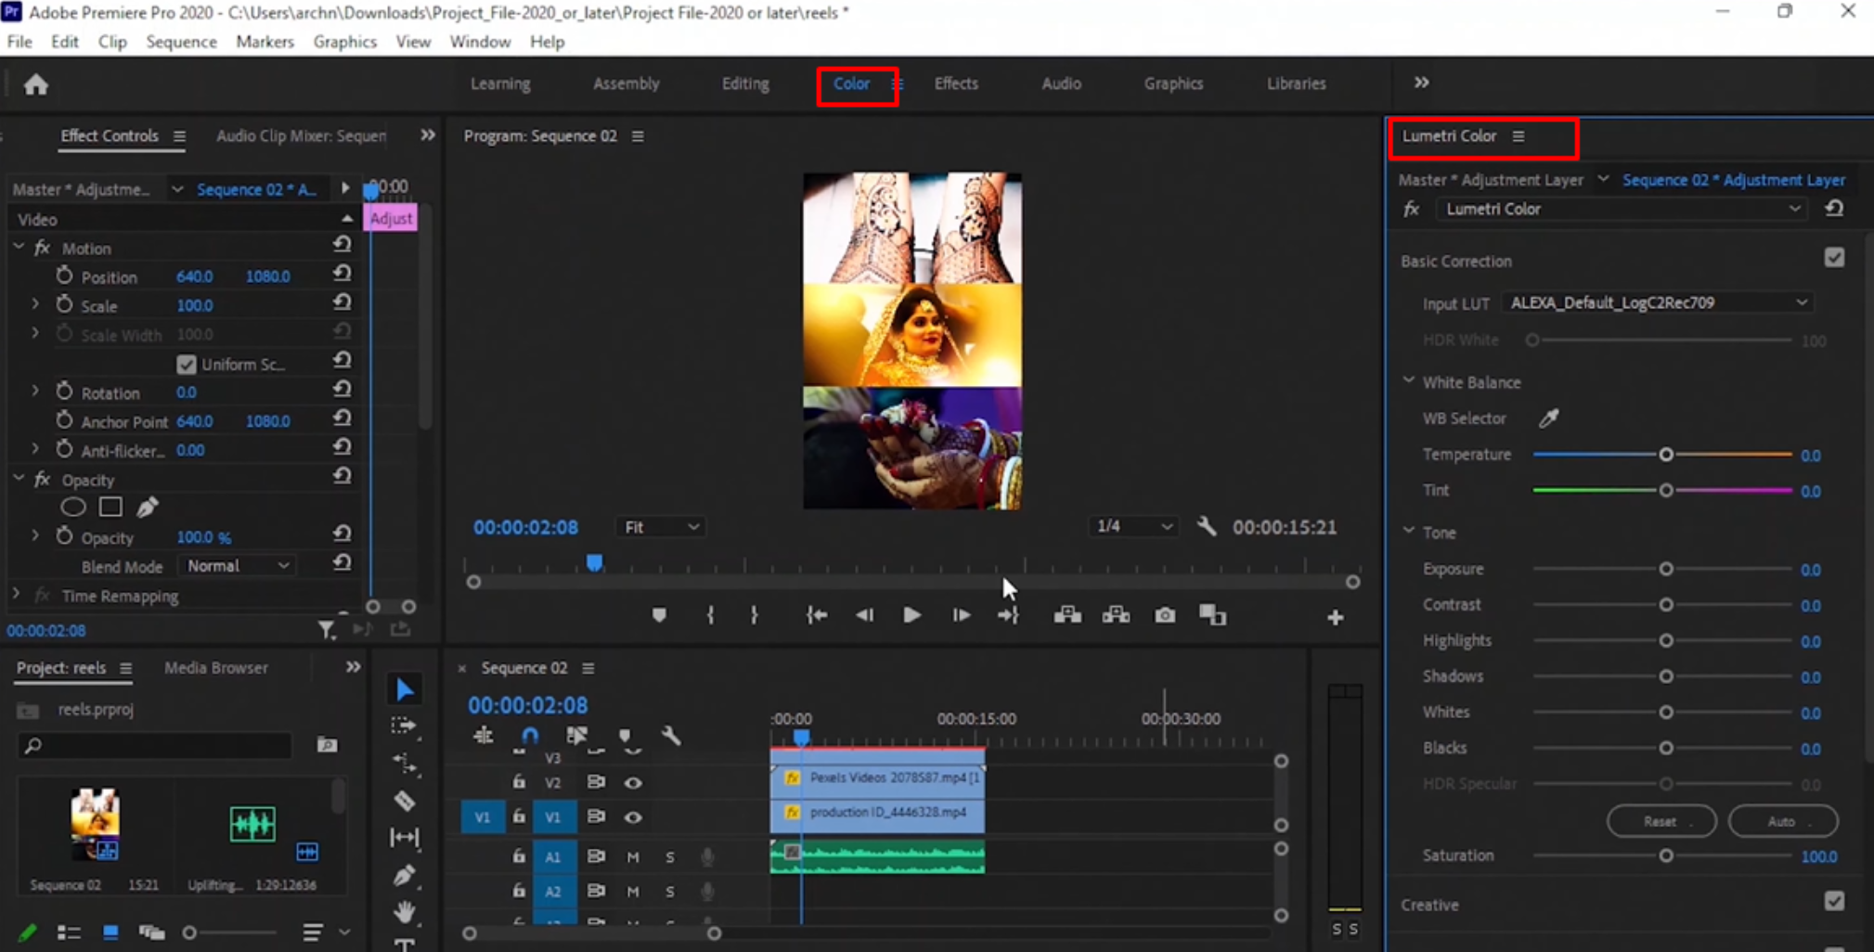Select the Selection tool

(x=405, y=688)
